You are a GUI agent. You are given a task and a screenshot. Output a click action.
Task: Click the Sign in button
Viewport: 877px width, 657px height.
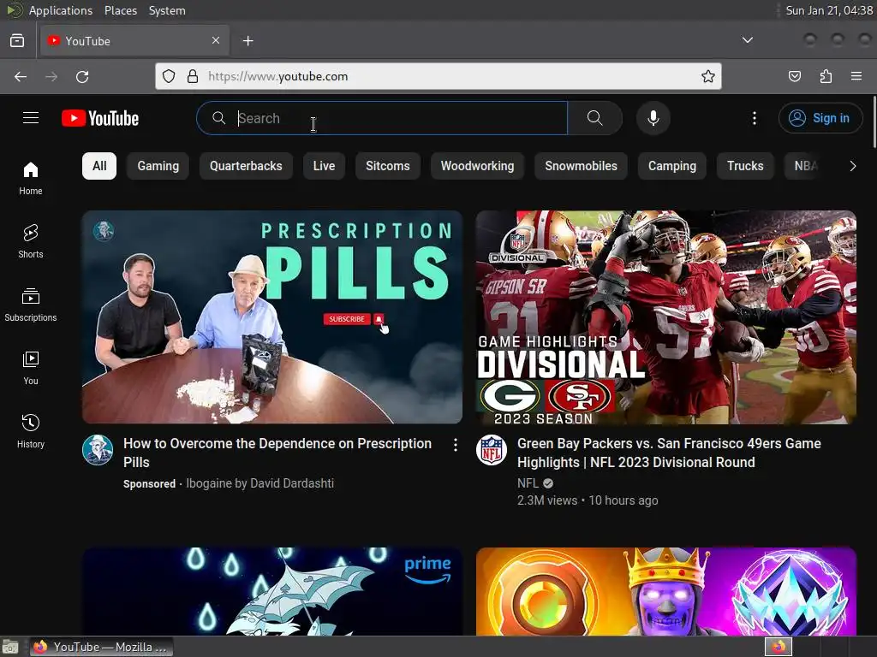point(820,118)
